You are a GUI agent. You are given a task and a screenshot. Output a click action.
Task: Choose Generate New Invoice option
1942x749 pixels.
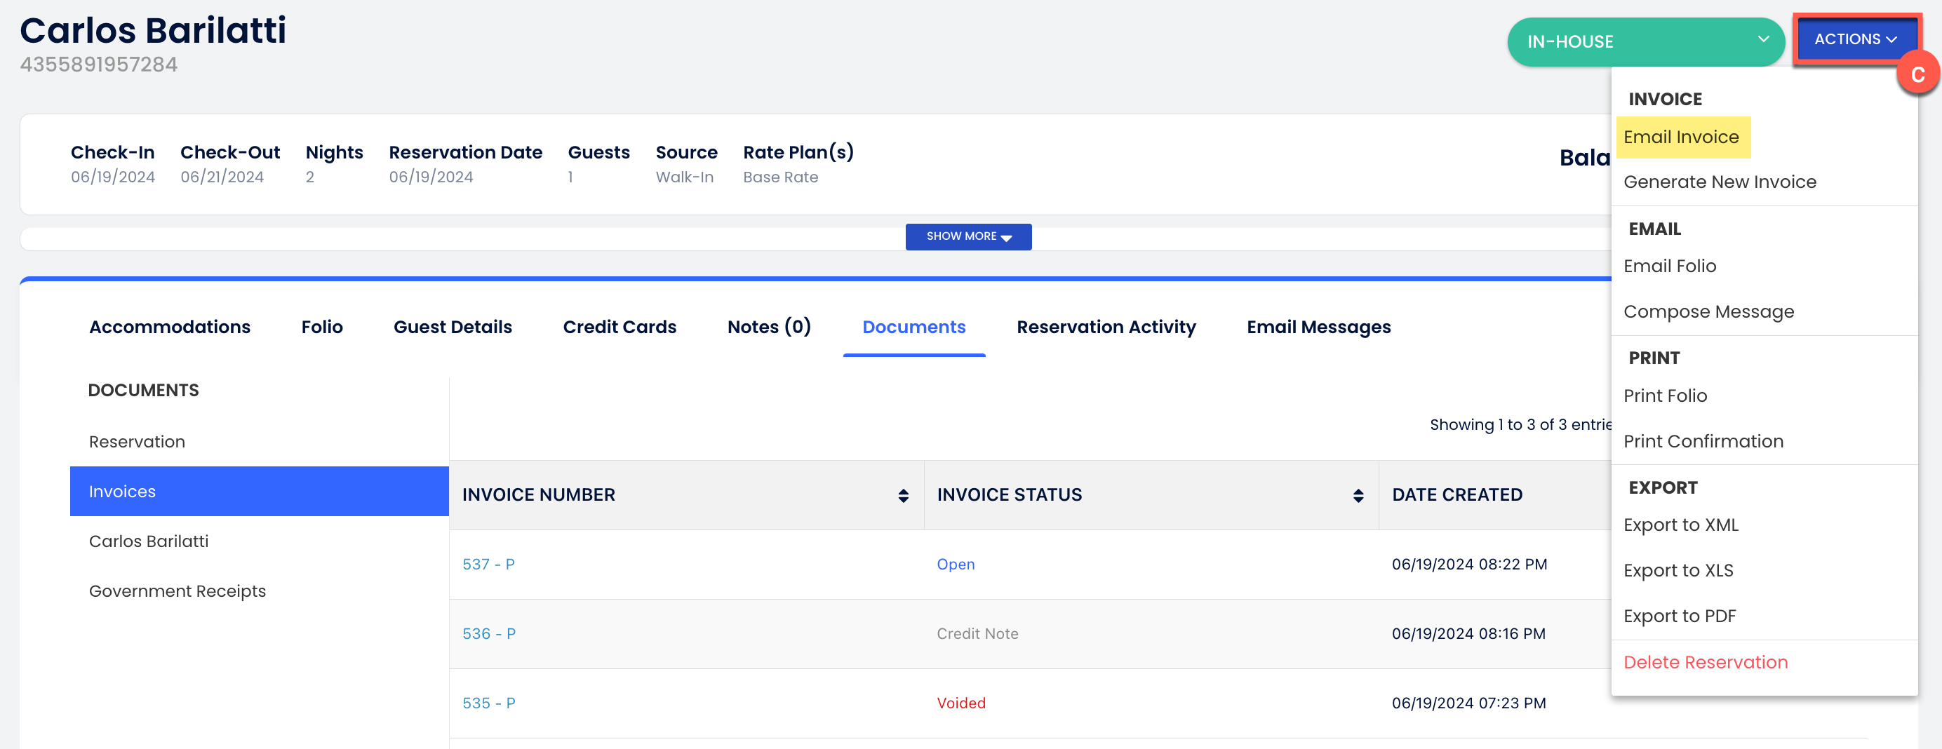coord(1719,182)
